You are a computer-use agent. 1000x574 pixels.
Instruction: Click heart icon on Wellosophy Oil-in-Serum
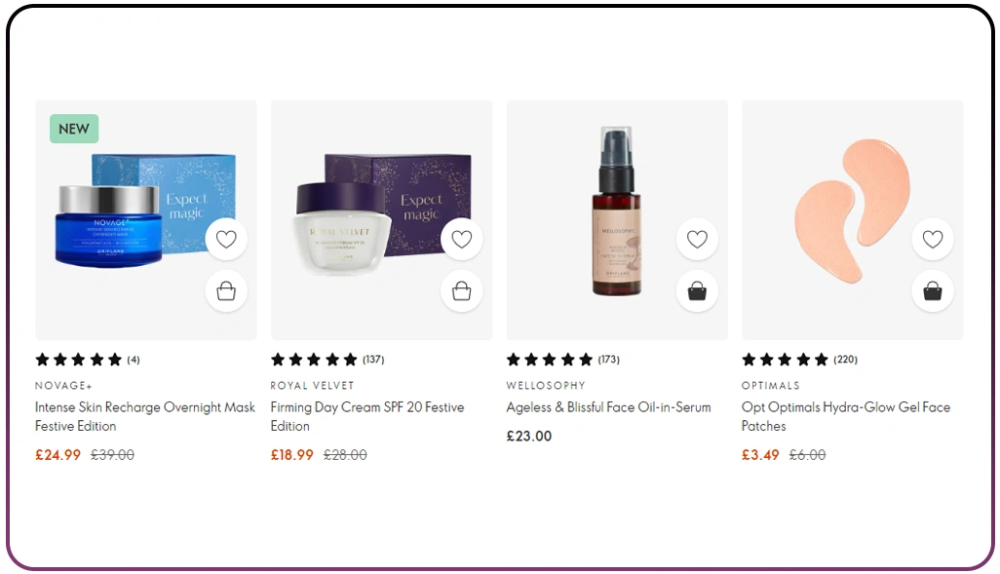pyautogui.click(x=697, y=239)
